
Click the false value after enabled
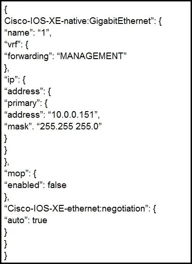click(x=57, y=185)
